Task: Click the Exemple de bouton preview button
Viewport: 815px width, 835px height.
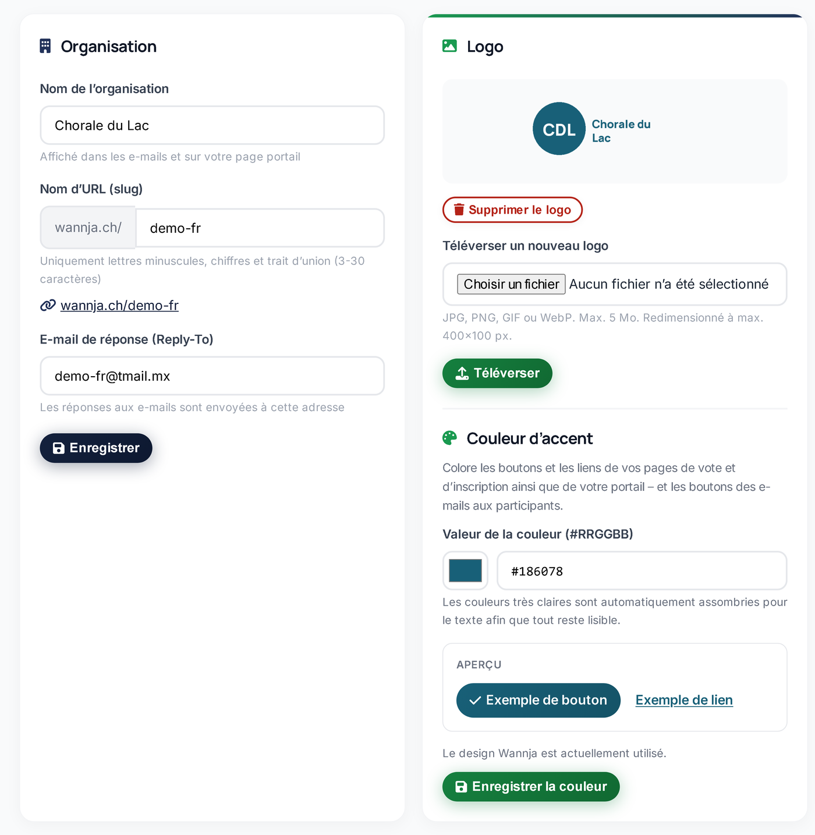Action: [538, 700]
